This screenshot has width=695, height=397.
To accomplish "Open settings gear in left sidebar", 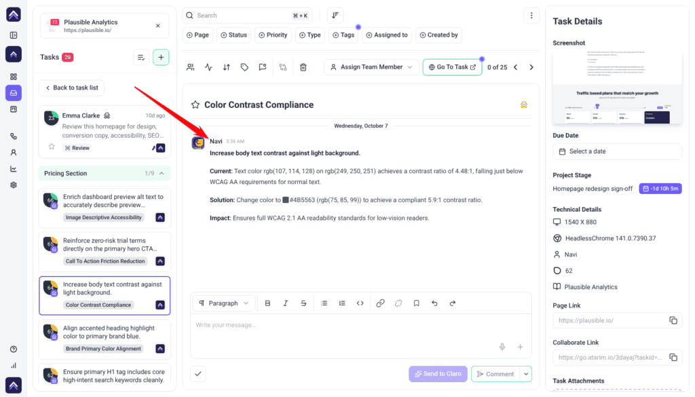I will tap(14, 185).
